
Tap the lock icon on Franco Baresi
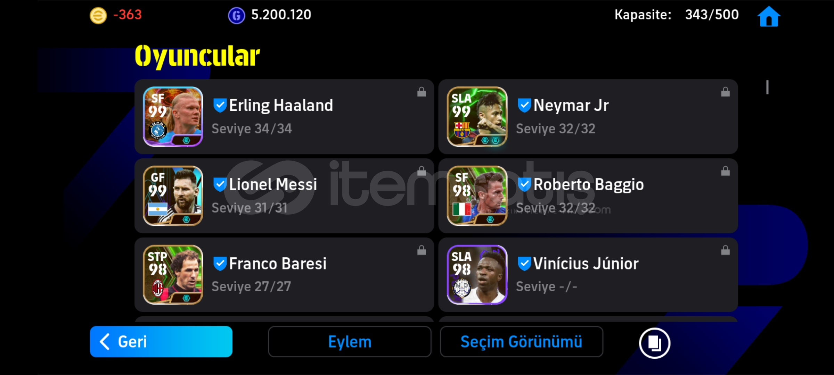coord(421,250)
